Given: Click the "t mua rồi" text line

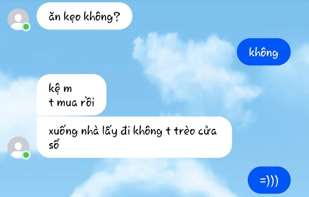Looking at the screenshot, I should (x=72, y=102).
